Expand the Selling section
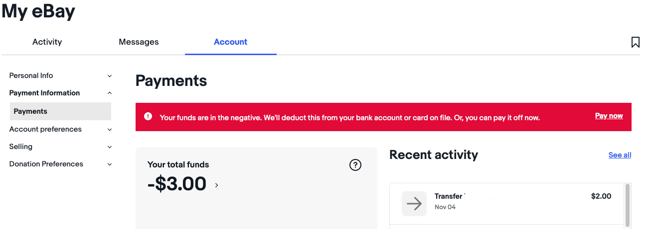653x229 pixels. [110, 147]
